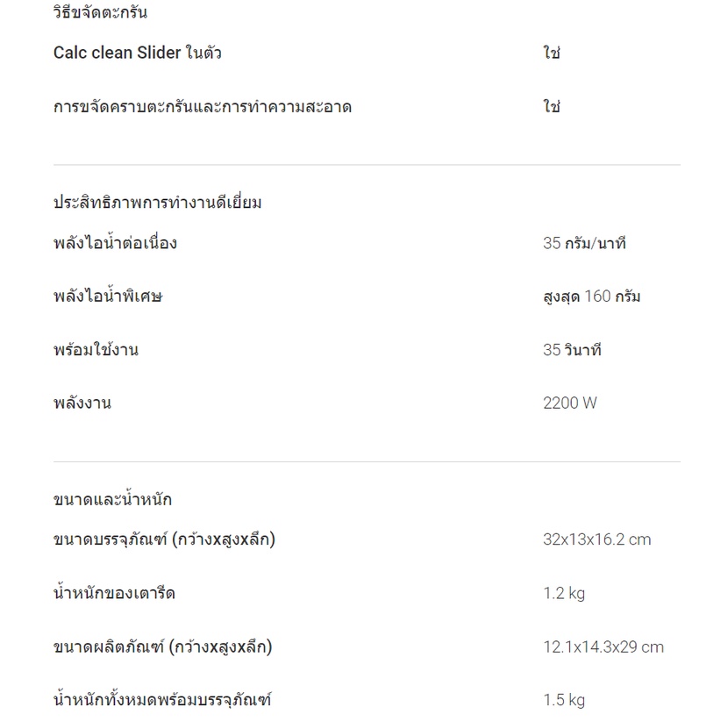Click the '35 กรัม/นาที' value

pyautogui.click(x=584, y=243)
